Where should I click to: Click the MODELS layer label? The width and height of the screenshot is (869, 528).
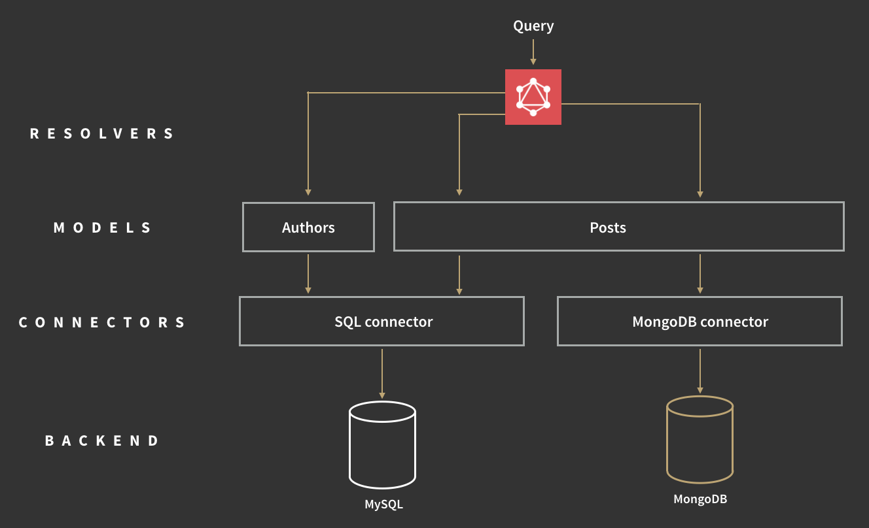coord(102,227)
